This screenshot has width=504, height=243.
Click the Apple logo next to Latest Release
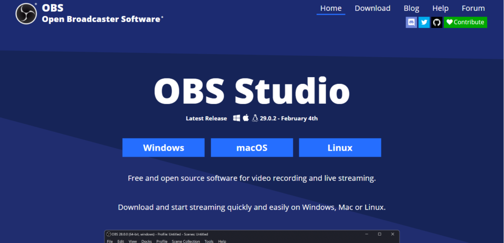click(246, 118)
